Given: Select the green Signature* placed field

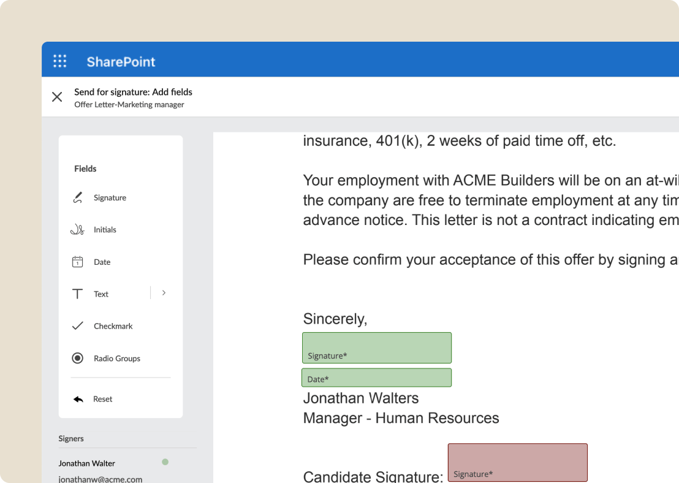Looking at the screenshot, I should click(x=376, y=348).
